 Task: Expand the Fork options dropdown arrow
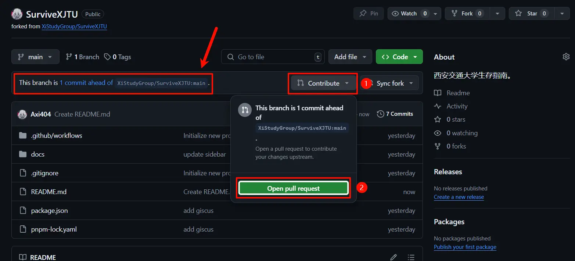pos(497,14)
